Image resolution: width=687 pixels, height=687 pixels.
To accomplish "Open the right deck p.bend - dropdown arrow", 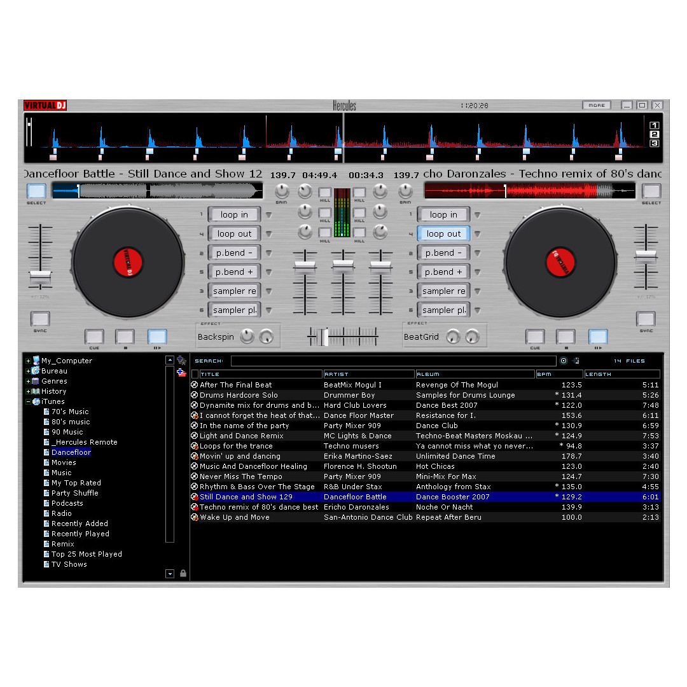I will pos(478,253).
